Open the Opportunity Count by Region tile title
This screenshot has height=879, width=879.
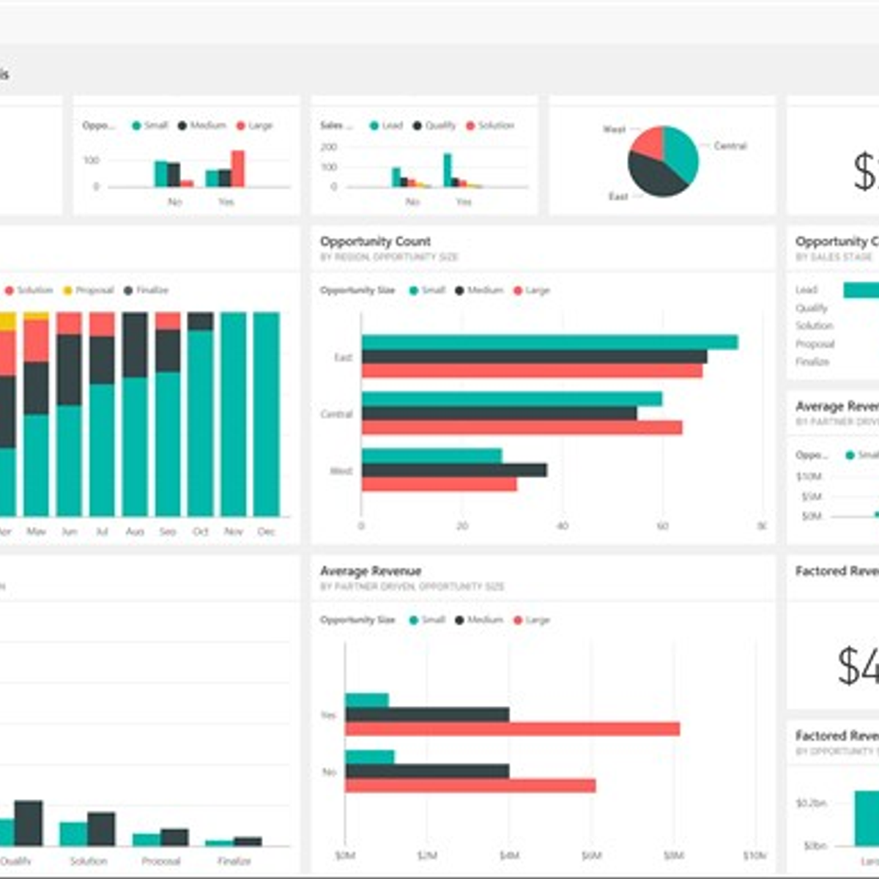(x=375, y=242)
